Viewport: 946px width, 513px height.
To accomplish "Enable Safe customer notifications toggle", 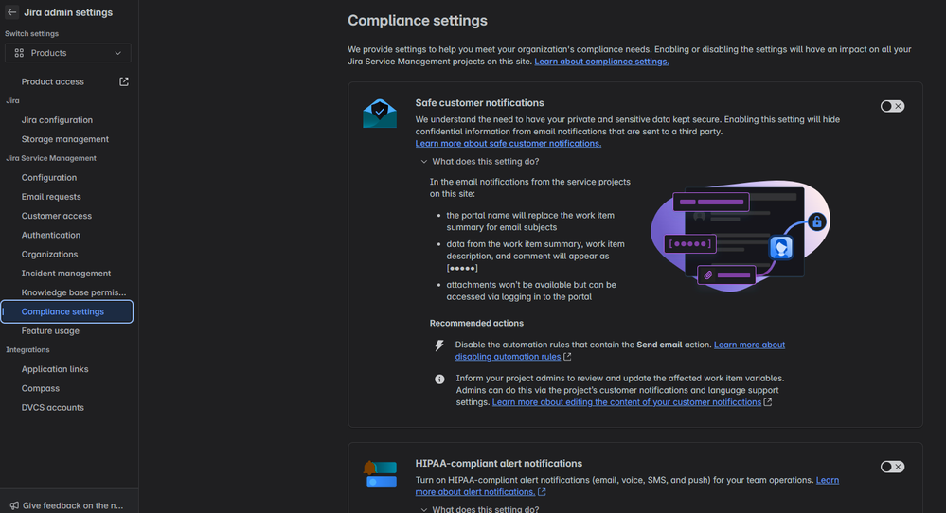I will [x=892, y=106].
